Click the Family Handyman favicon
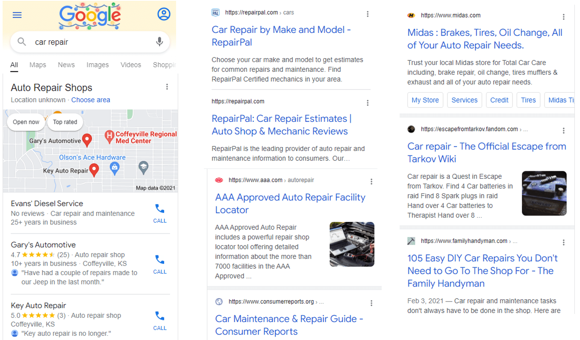The image size is (580, 340). coord(411,241)
